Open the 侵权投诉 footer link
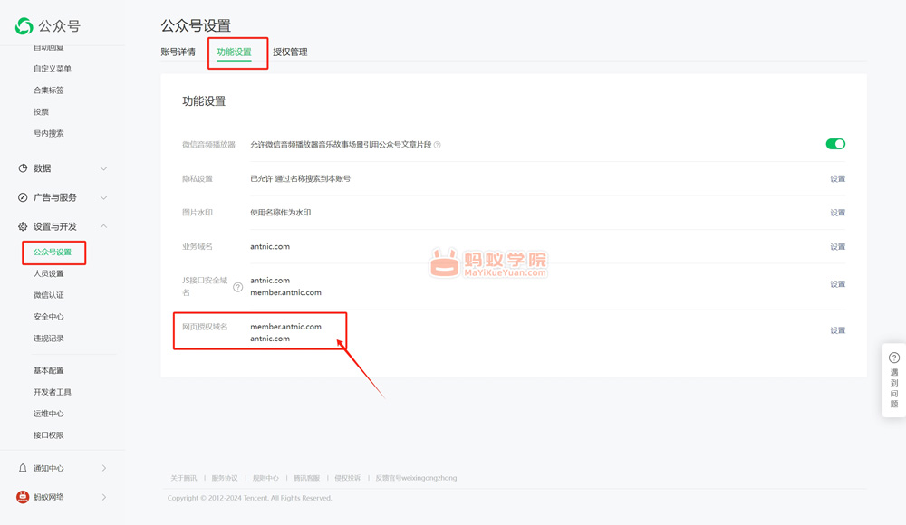The width and height of the screenshot is (906, 525). click(x=348, y=478)
